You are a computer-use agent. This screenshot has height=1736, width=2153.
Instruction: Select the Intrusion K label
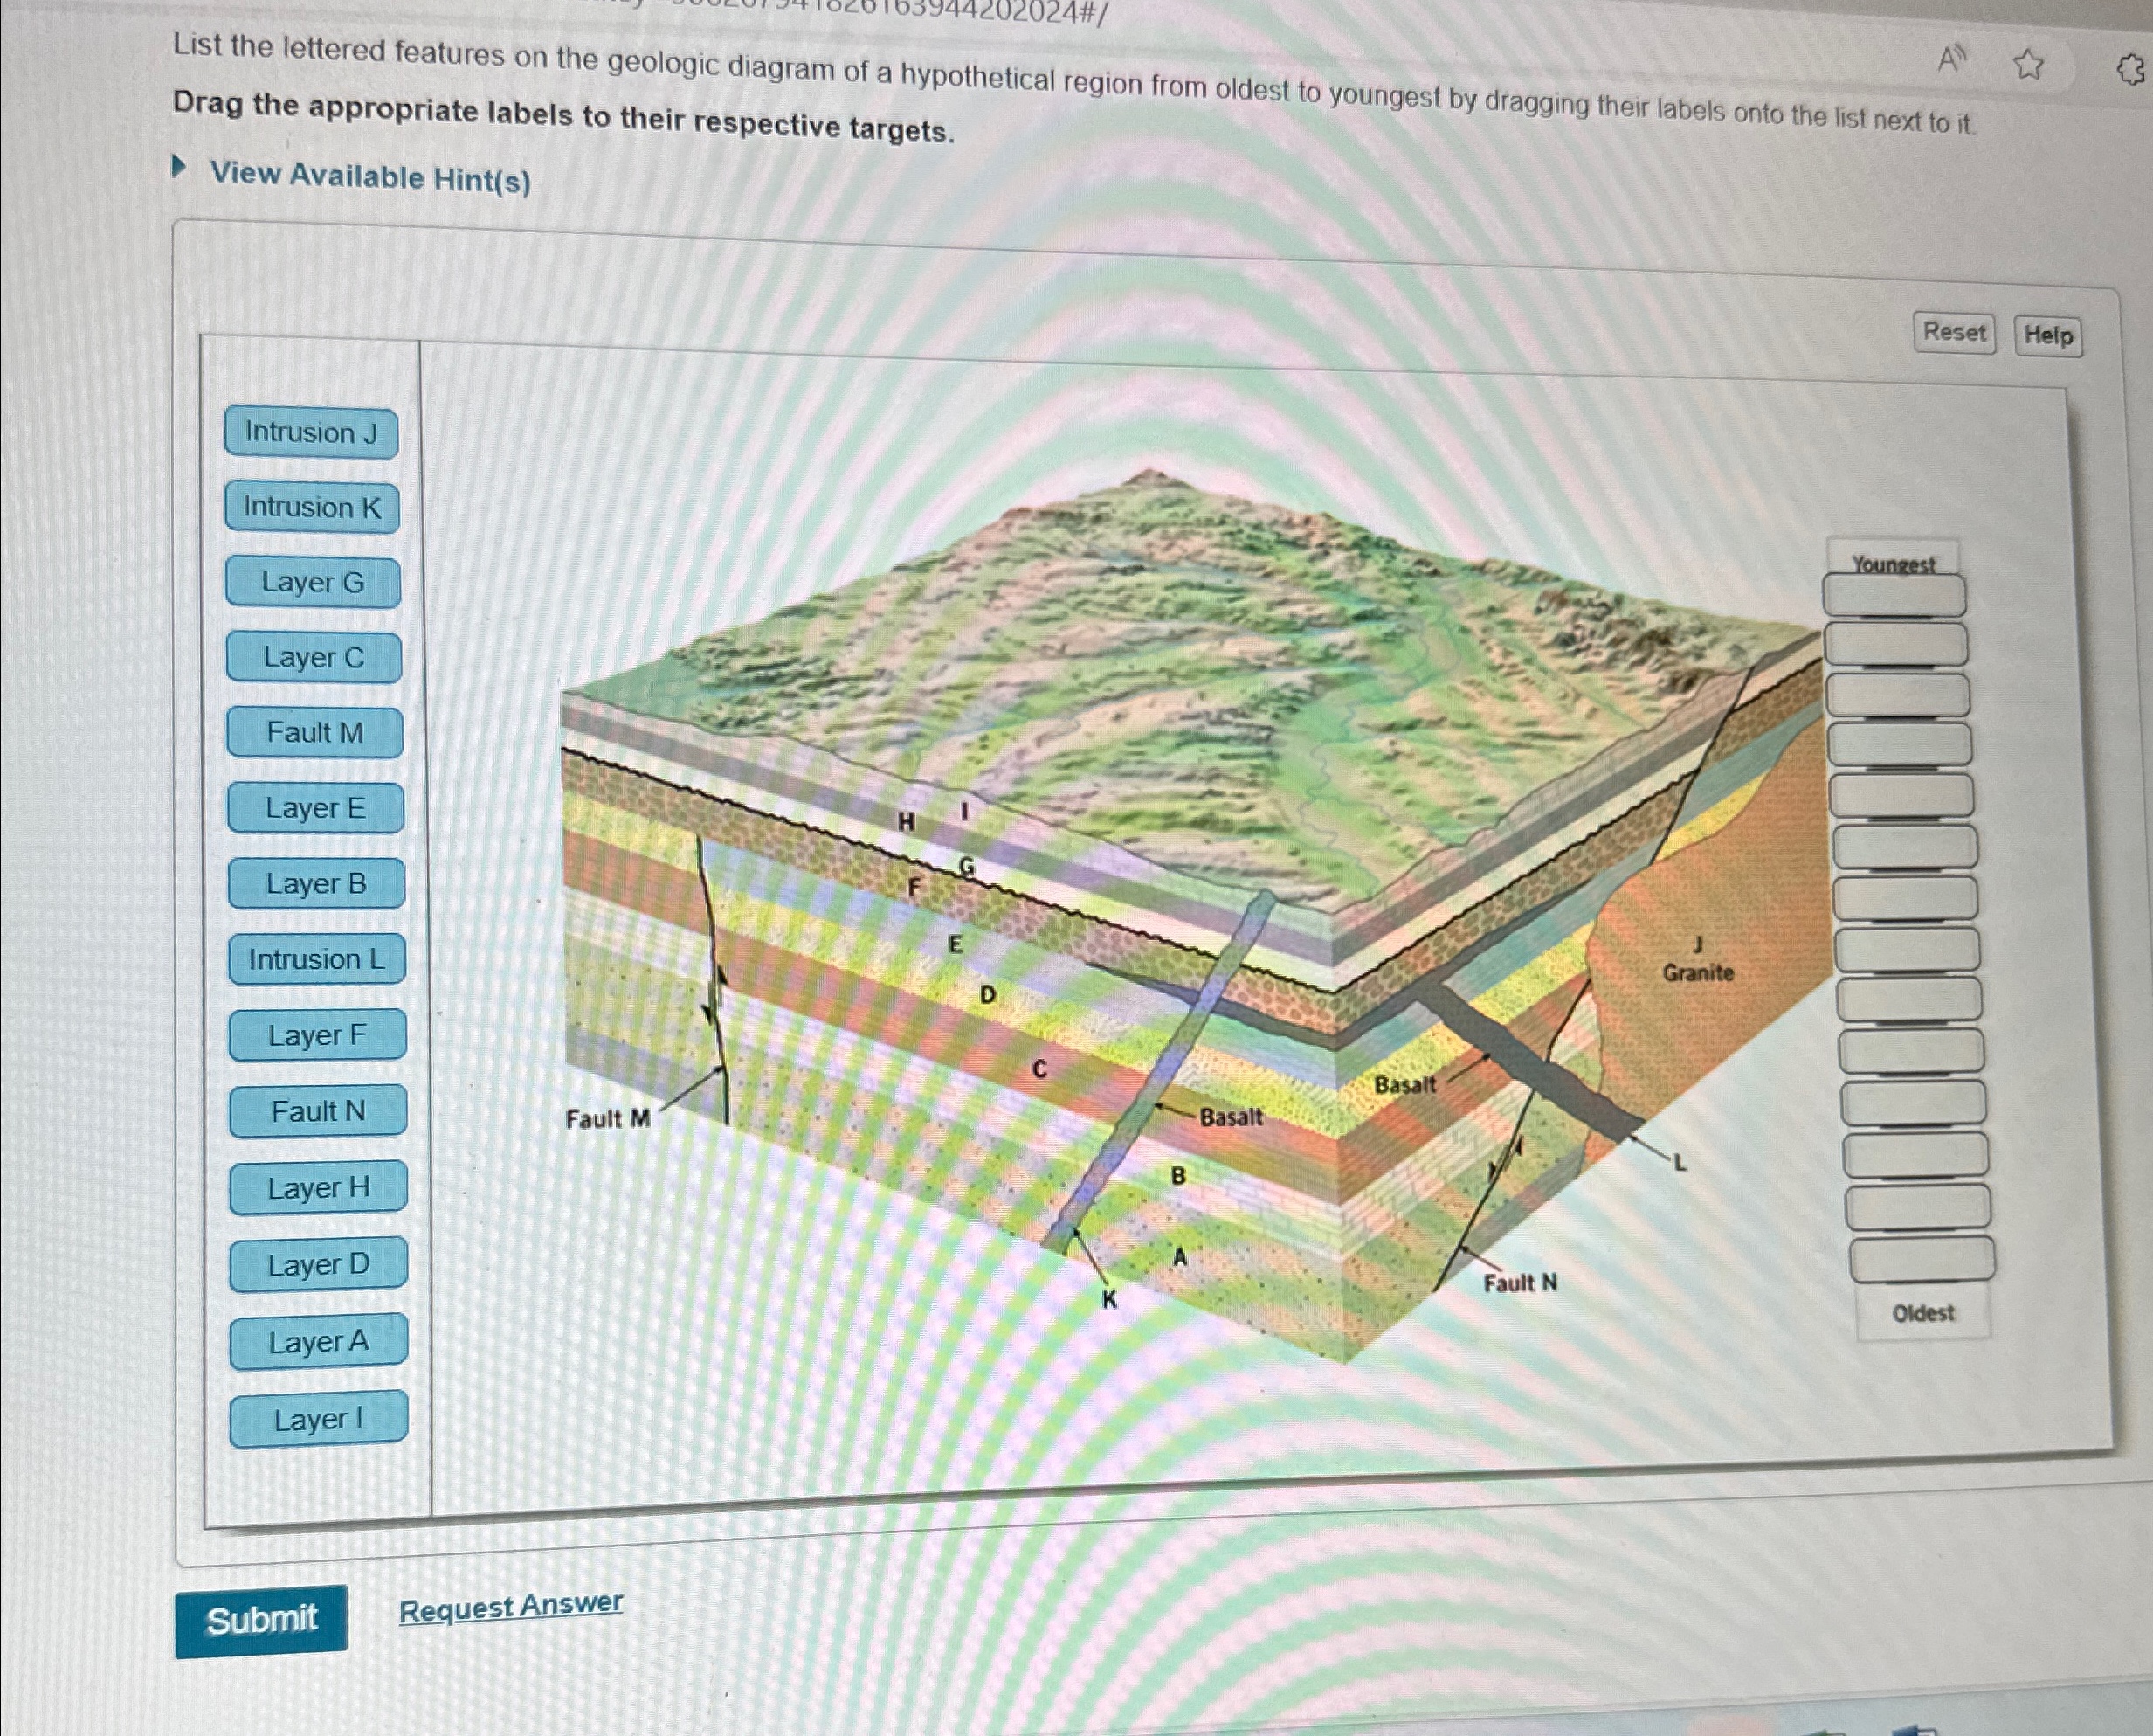[312, 508]
